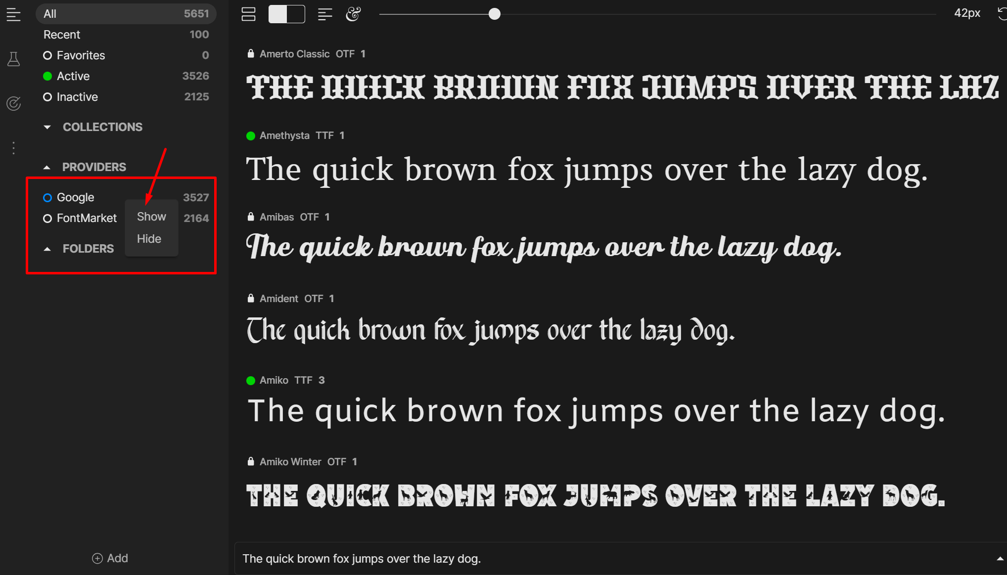Screen dimensions: 1007x575
Task: Open the vertical three-dots menu
Action: pos(13,148)
